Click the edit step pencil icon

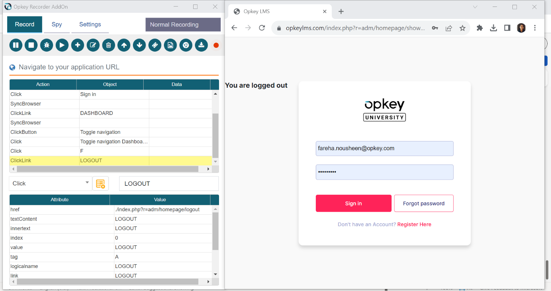(93, 45)
